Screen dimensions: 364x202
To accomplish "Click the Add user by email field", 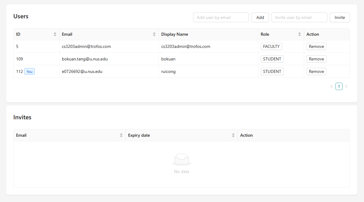I will coord(221,17).
